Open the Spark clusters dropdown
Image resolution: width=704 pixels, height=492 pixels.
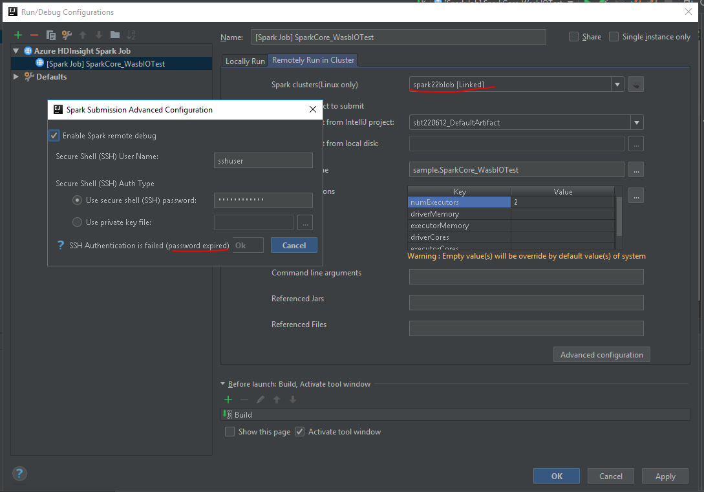click(617, 84)
